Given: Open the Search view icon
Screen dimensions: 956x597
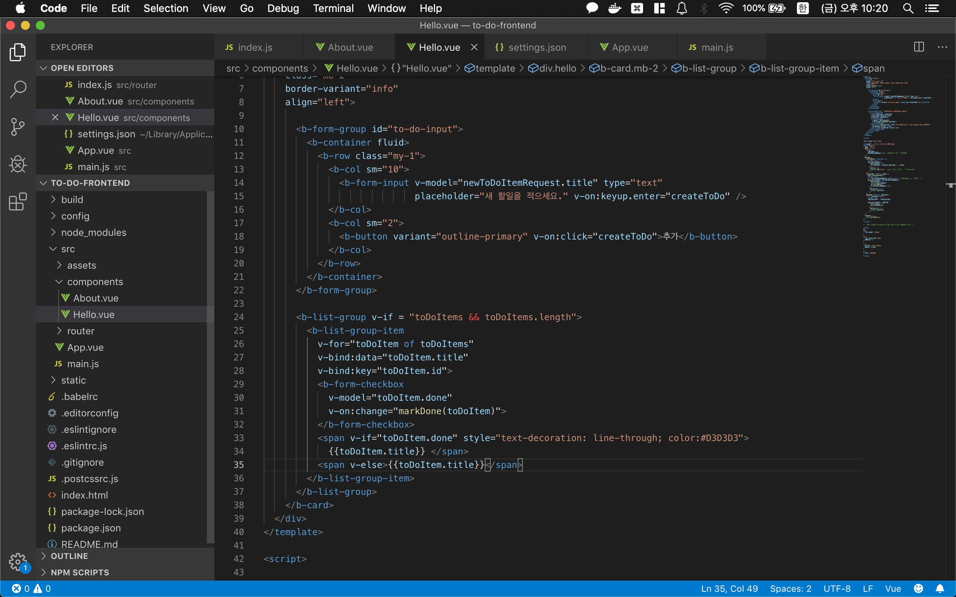Looking at the screenshot, I should (x=18, y=89).
